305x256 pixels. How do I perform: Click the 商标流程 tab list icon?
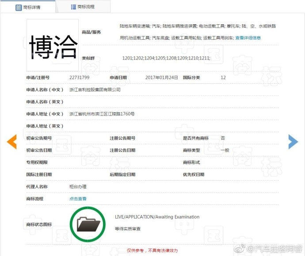point(73,7)
